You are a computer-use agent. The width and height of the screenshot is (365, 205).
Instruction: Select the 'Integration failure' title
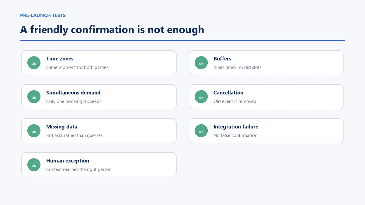click(236, 127)
